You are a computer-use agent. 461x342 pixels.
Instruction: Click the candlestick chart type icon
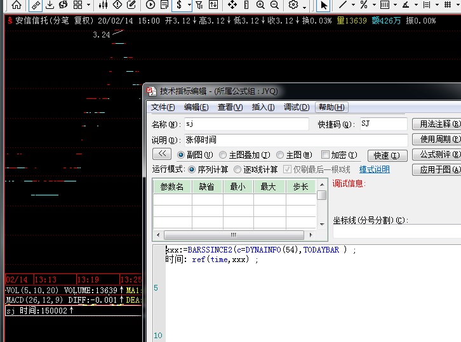[x=104, y=4]
